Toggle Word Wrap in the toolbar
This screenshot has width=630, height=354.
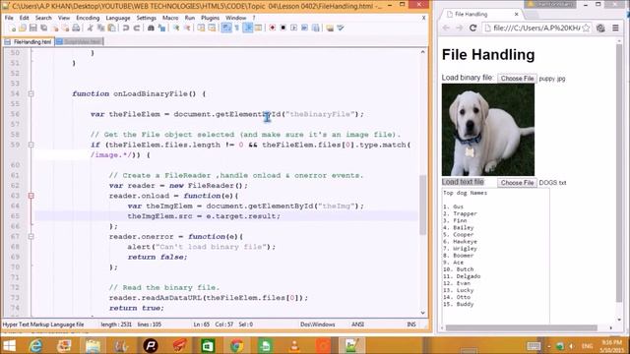(226, 28)
